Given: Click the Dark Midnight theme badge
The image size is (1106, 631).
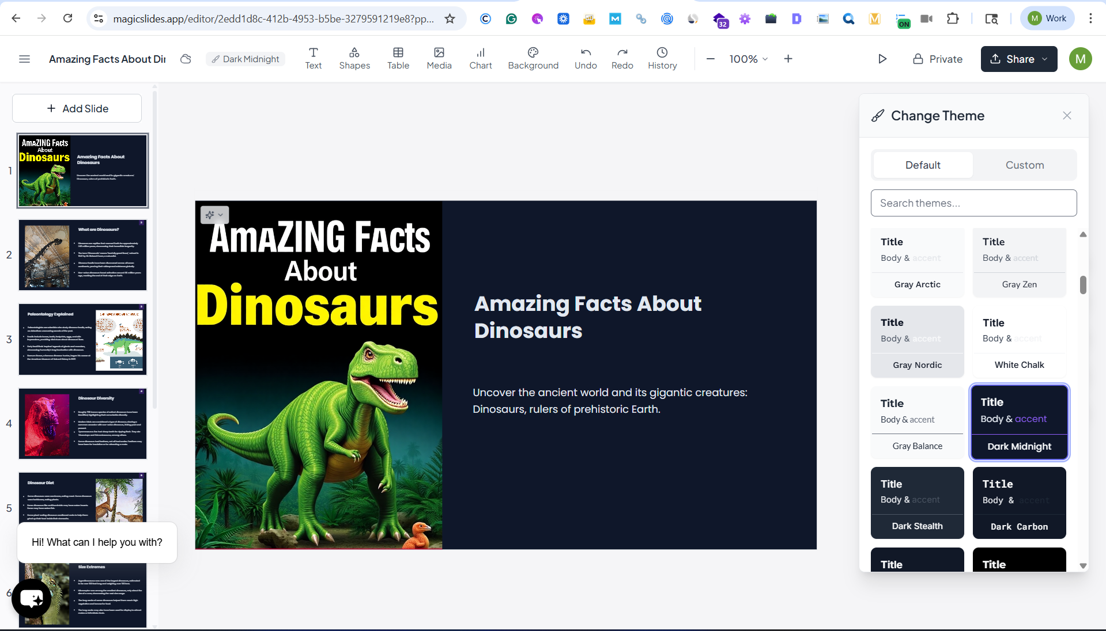Looking at the screenshot, I should (x=246, y=59).
